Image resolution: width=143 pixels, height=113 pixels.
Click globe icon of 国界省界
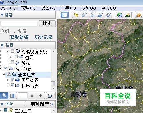pos(17,80)
